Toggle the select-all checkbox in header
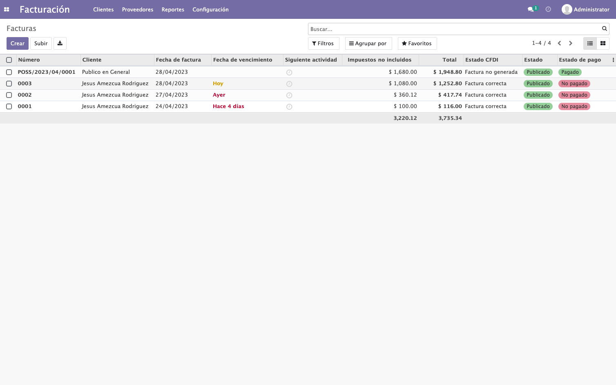 9,60
